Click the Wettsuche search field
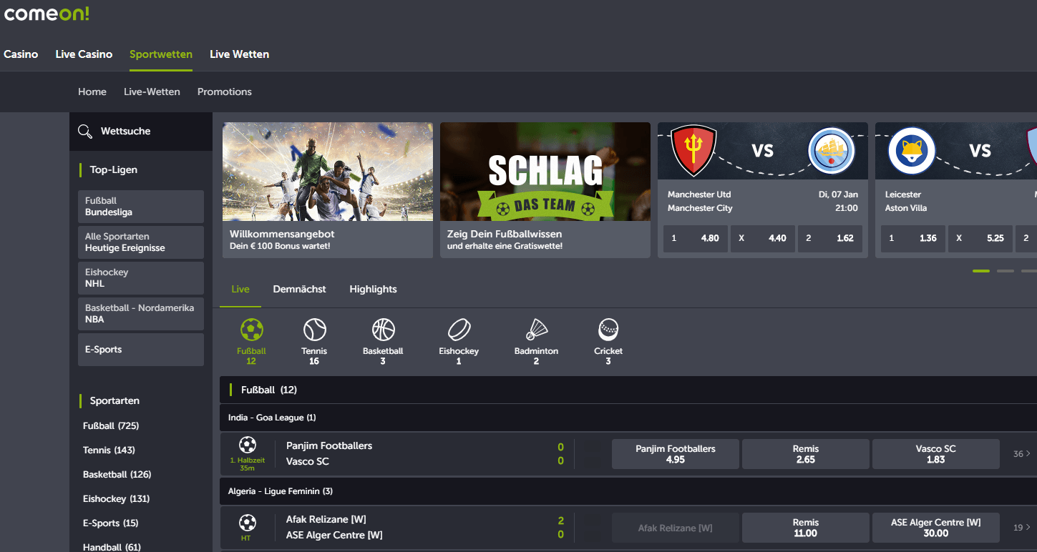Viewport: 1037px width, 552px height. click(141, 132)
